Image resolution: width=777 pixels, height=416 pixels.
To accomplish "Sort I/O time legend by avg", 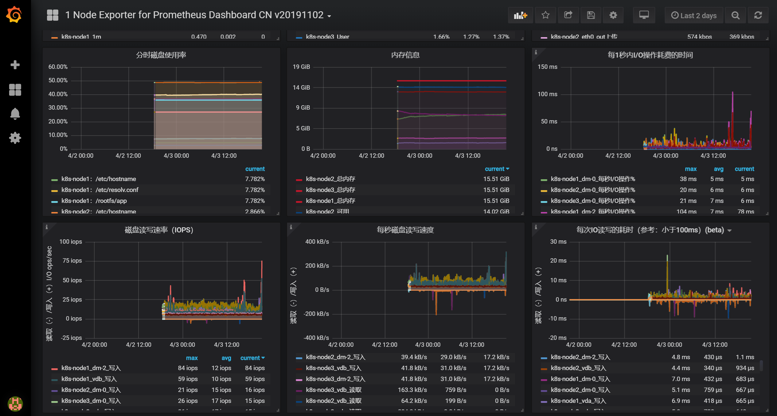I will click(x=718, y=169).
